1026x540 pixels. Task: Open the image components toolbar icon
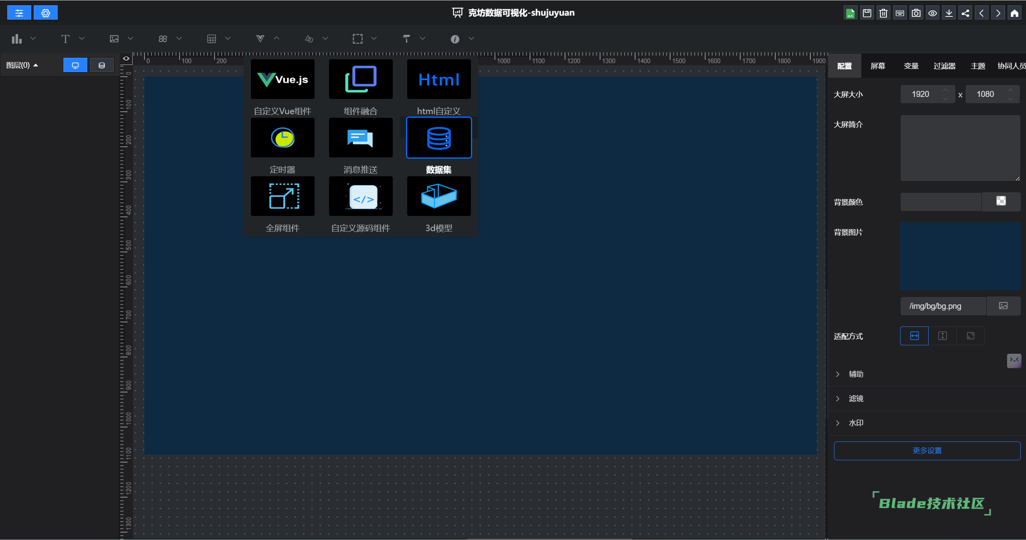click(x=114, y=39)
